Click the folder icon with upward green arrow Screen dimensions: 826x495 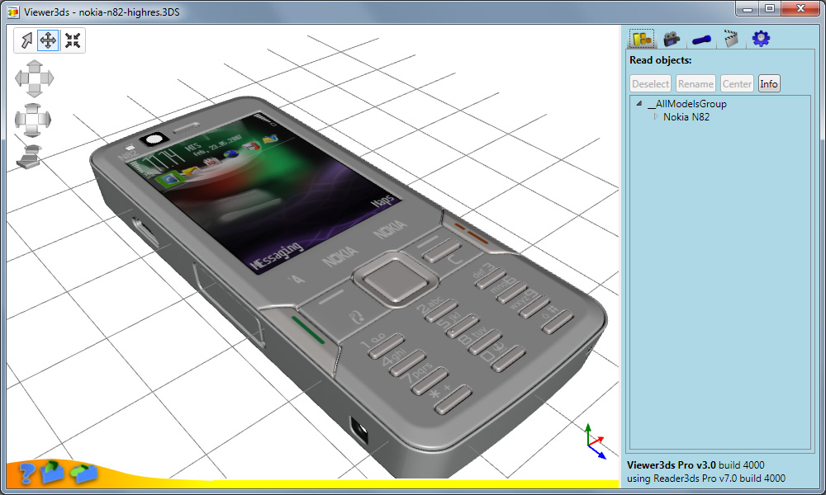[x=51, y=471]
